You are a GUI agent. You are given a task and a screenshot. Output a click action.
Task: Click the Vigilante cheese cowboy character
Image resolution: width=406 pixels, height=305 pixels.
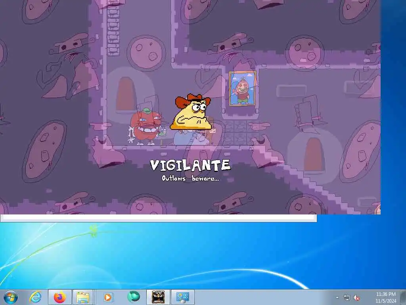coord(192,112)
